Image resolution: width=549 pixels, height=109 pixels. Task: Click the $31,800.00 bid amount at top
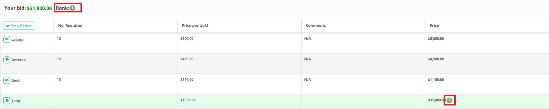[x=39, y=8]
